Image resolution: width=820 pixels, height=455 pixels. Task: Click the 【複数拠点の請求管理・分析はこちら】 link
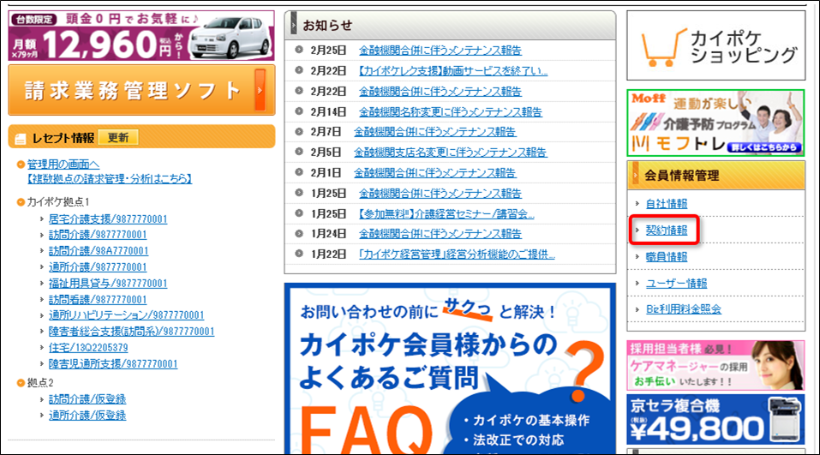click(110, 178)
